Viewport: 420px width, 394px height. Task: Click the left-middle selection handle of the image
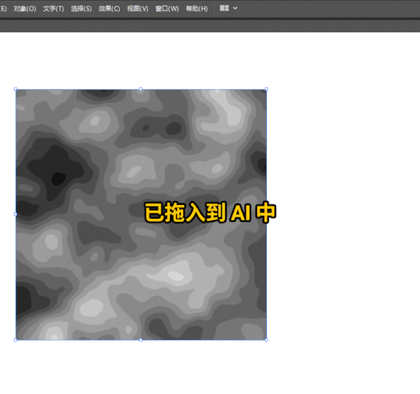[16, 214]
